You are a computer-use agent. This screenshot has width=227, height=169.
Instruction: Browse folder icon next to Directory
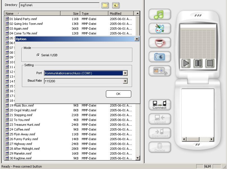pos(105,5)
